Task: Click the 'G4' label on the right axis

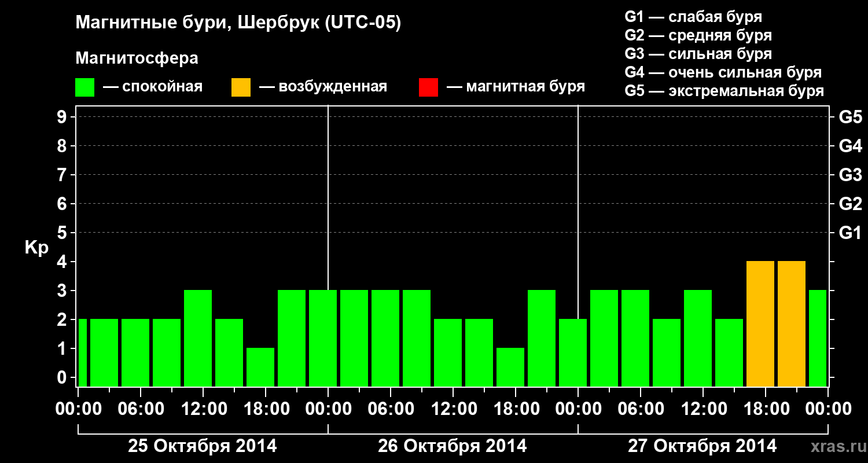Action: [x=850, y=146]
